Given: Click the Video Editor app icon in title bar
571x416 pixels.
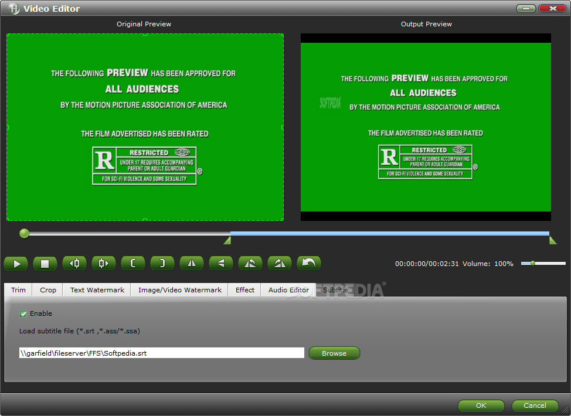Looking at the screenshot, I should [14, 8].
